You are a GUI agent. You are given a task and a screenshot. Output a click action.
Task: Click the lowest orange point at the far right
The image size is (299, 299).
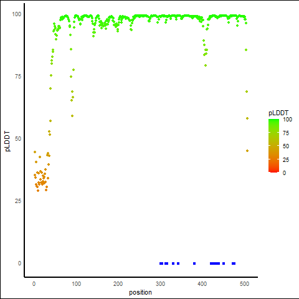coord(247,151)
